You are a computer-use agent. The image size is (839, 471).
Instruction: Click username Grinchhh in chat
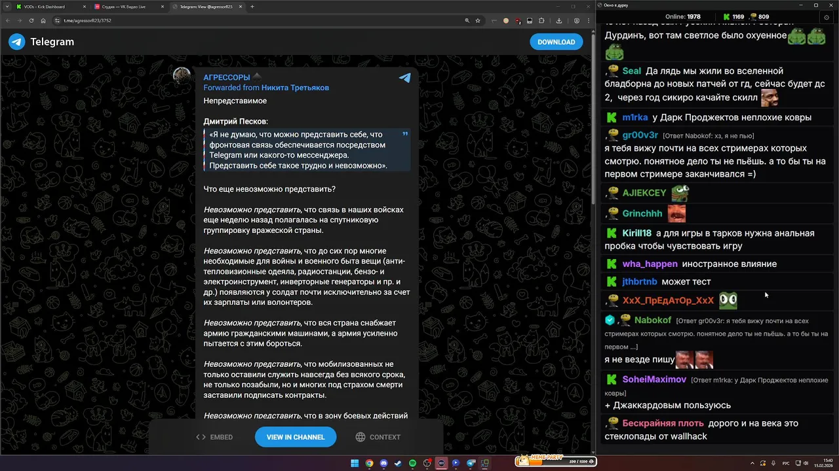pyautogui.click(x=642, y=213)
